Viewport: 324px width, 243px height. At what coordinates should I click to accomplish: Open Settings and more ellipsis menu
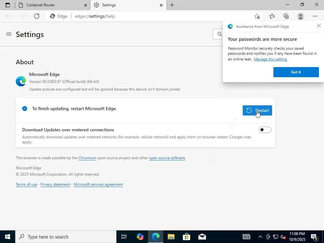click(x=315, y=16)
